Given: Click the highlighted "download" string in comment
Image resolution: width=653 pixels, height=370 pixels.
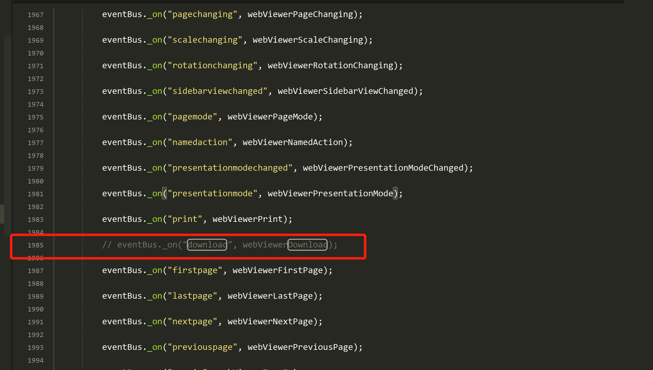Looking at the screenshot, I should tap(207, 245).
